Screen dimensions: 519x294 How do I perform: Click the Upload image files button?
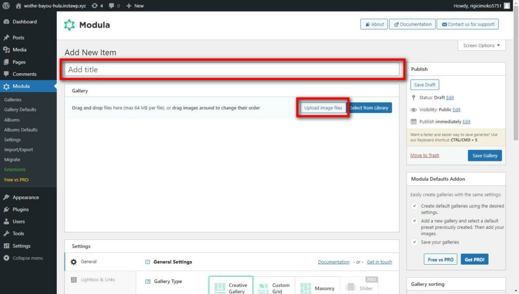[323, 108]
